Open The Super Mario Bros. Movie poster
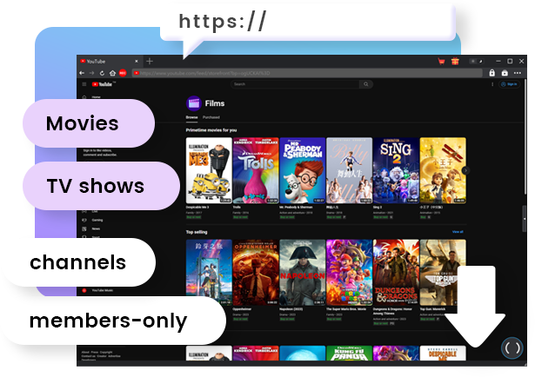535x377 pixels. coord(349,272)
